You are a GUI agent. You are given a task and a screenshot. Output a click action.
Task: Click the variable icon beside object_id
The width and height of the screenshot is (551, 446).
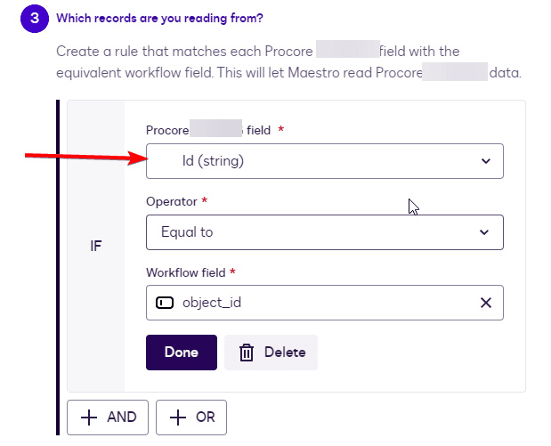165,303
